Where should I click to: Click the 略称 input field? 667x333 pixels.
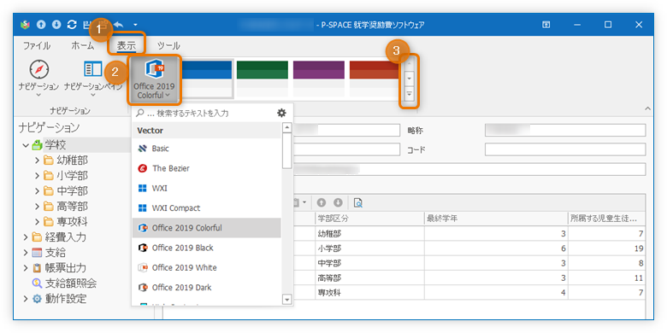coord(565,130)
